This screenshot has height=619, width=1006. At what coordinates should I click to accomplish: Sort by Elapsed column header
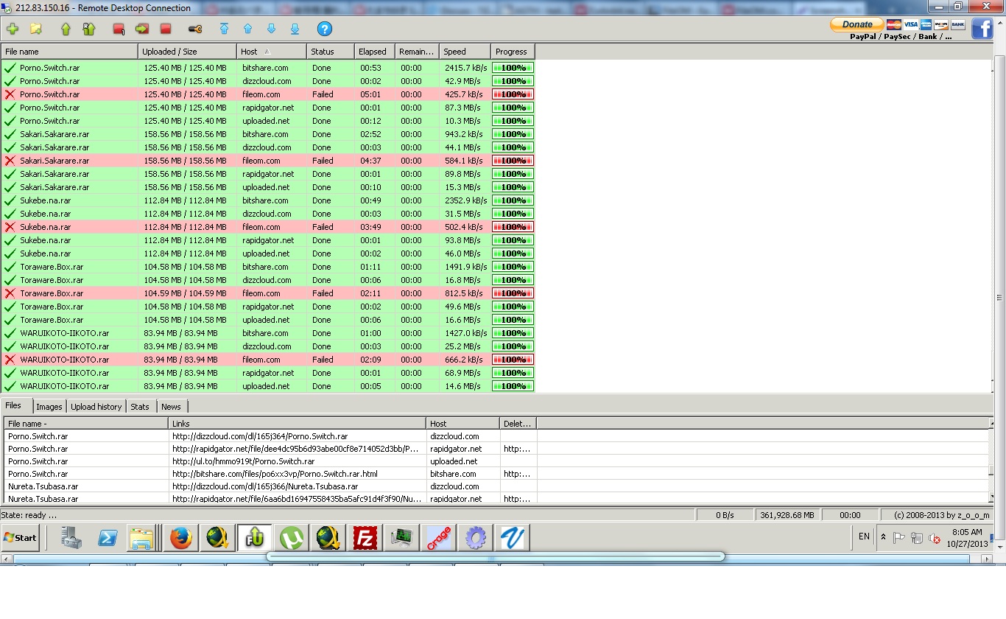point(374,52)
